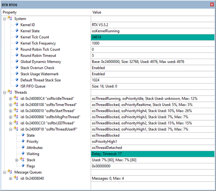Click the Message Queues group icon
The image size is (216, 191).
[x=10, y=171]
